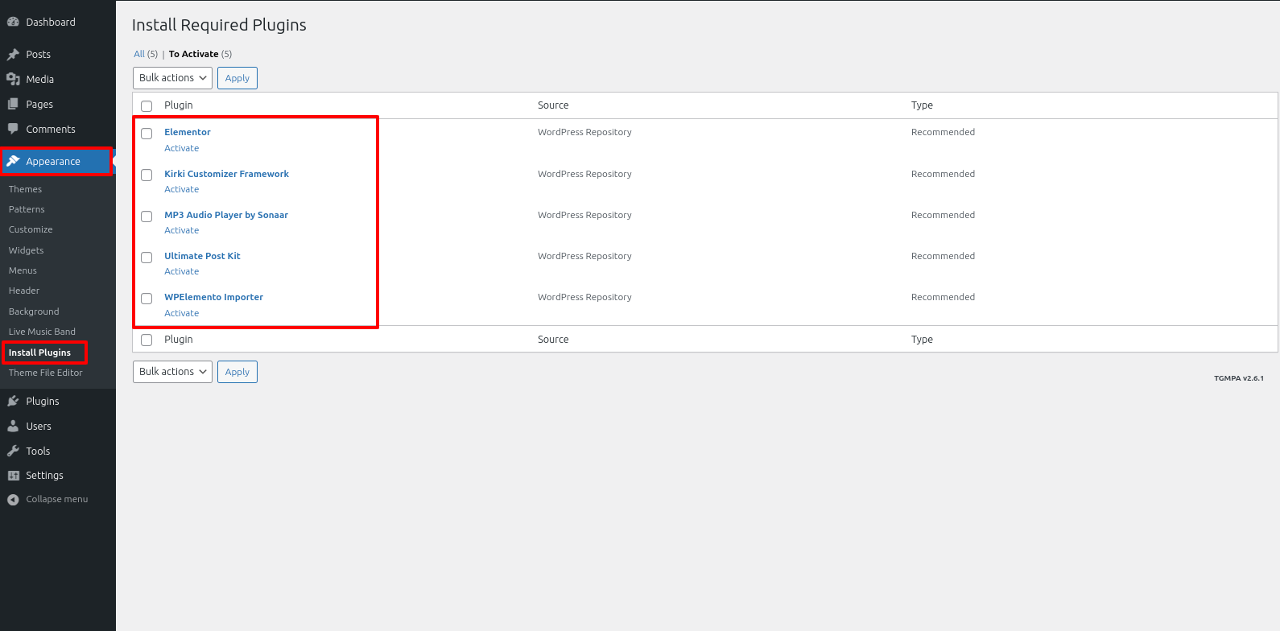Click the Comments bubble icon
The height and width of the screenshot is (631, 1280).
(x=13, y=129)
